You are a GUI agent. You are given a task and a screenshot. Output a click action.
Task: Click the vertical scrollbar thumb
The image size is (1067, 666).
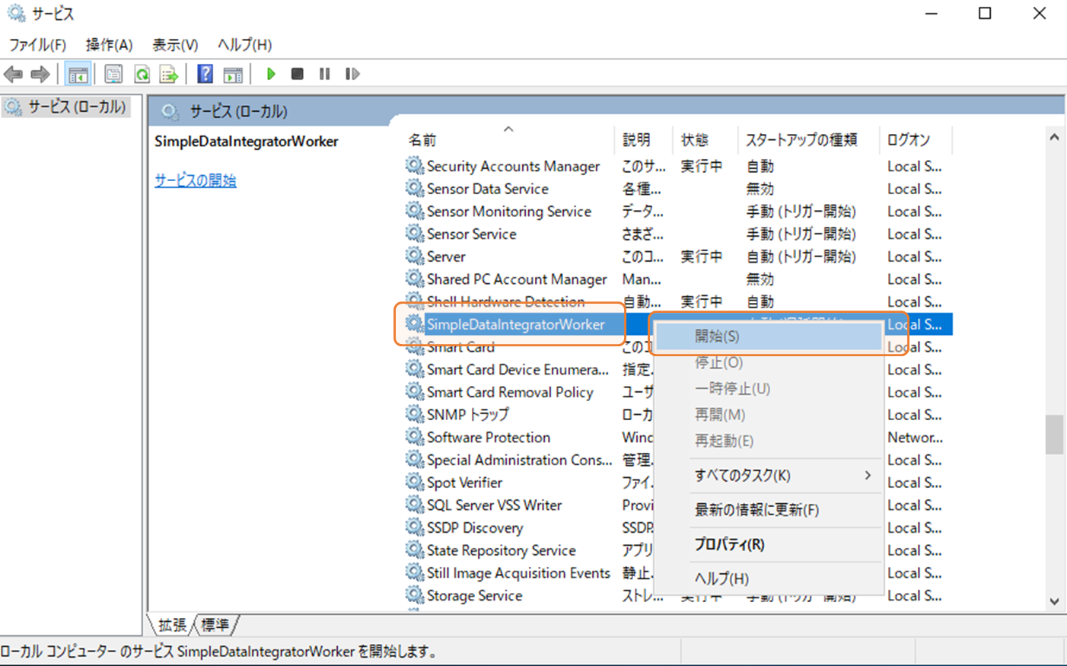pyautogui.click(x=1054, y=434)
